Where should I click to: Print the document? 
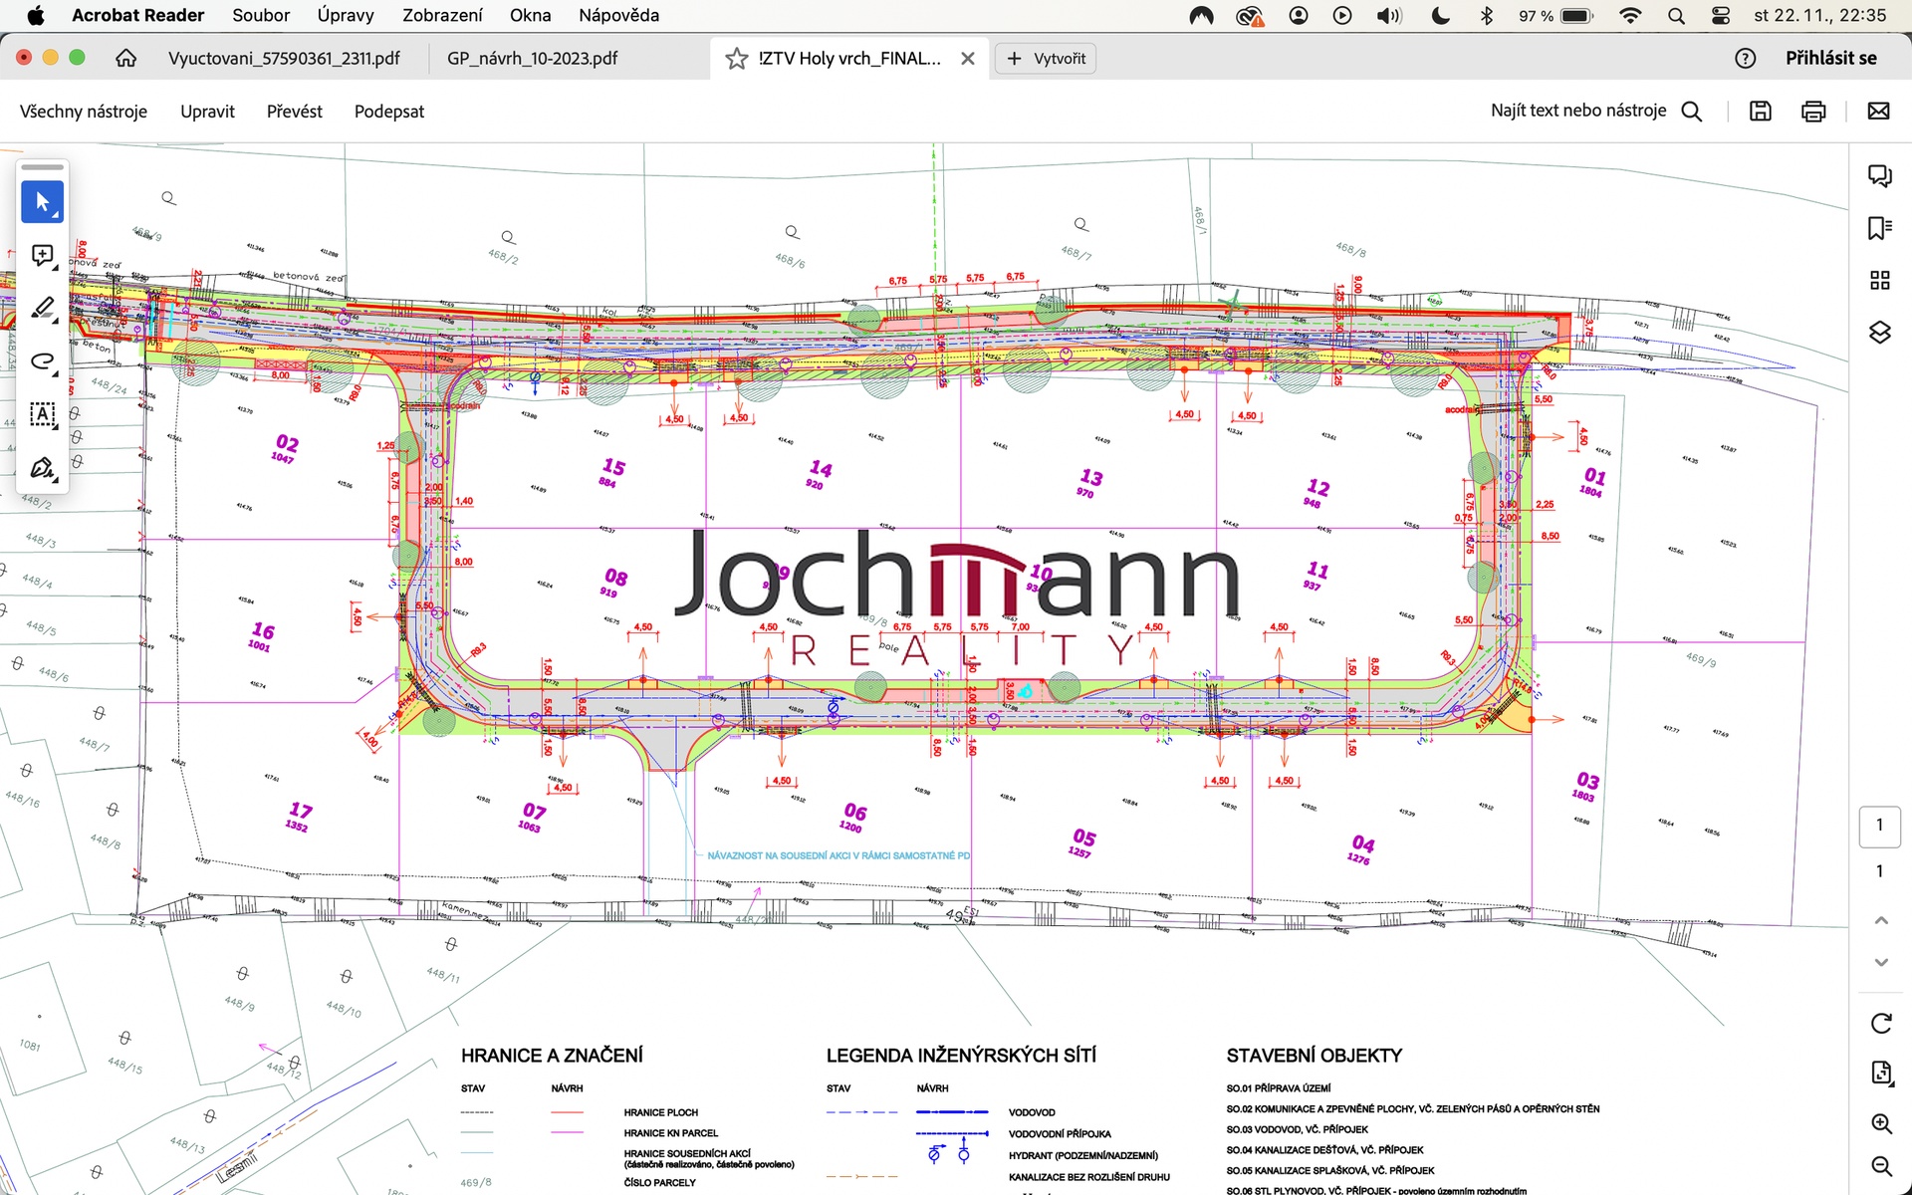point(1813,112)
